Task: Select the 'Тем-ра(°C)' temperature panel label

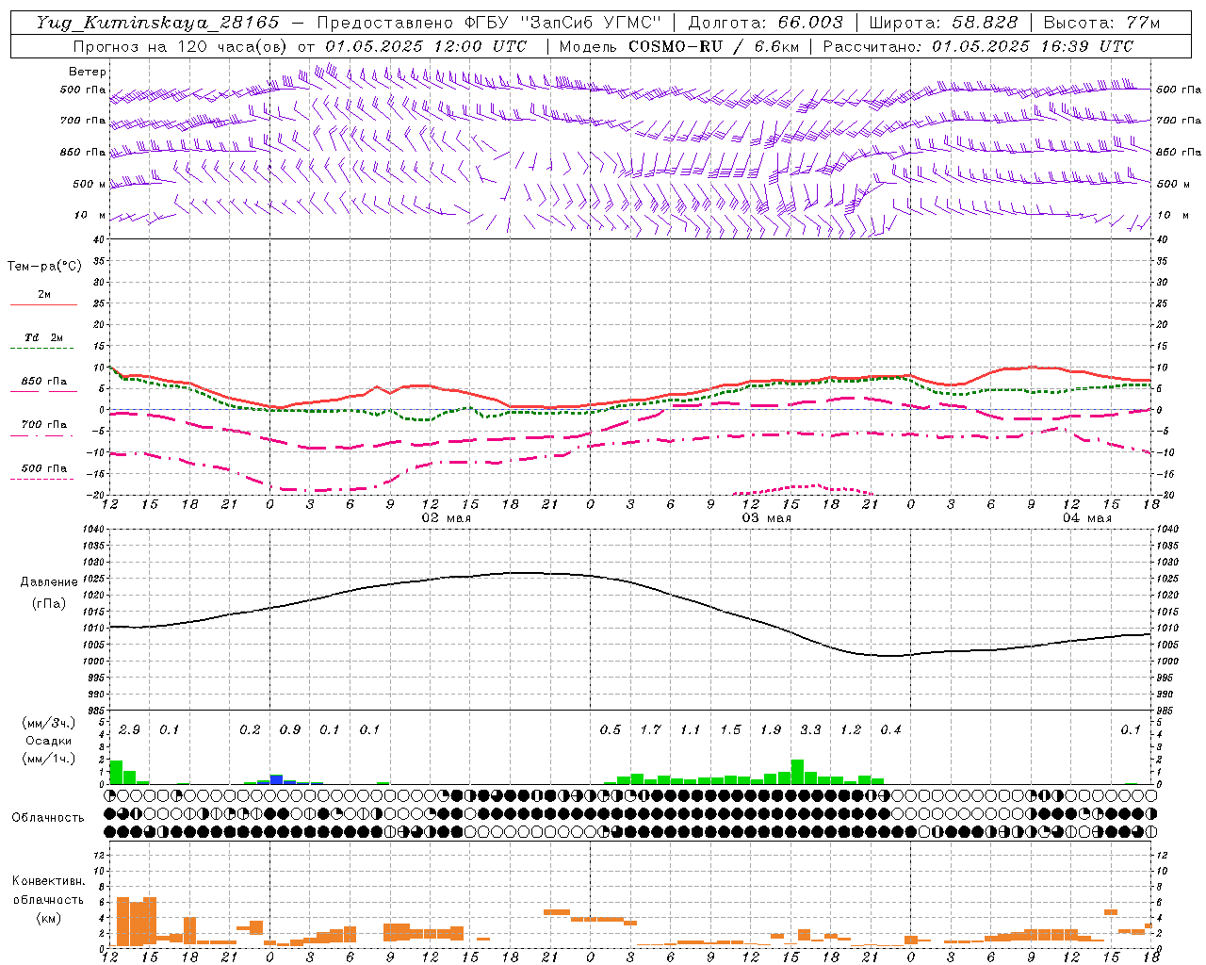Action: [44, 267]
